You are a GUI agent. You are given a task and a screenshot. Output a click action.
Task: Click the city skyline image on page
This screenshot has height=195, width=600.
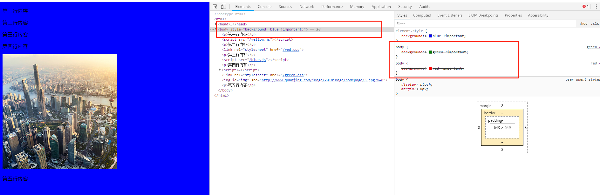60,111
